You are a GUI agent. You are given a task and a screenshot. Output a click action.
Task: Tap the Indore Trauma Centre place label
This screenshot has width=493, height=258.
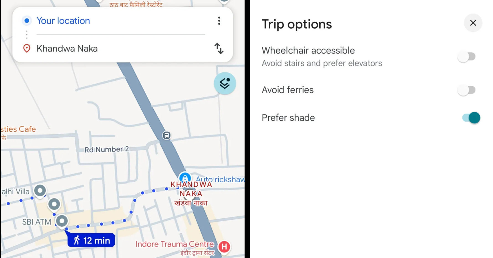(x=174, y=244)
